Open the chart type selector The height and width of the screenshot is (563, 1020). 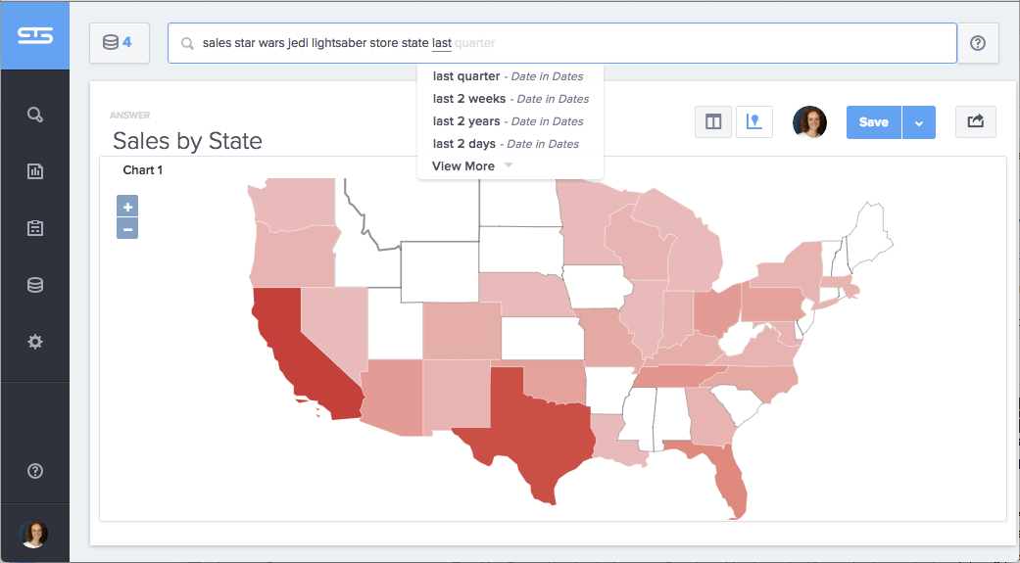point(754,122)
